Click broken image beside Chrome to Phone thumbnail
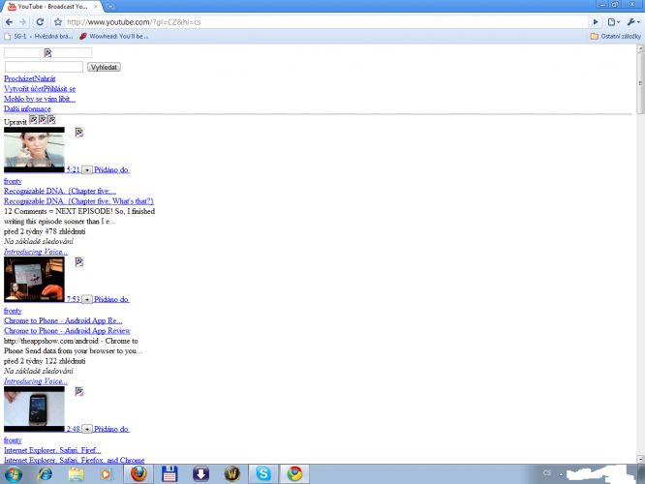Image resolution: width=645 pixels, height=484 pixels. 79,261
